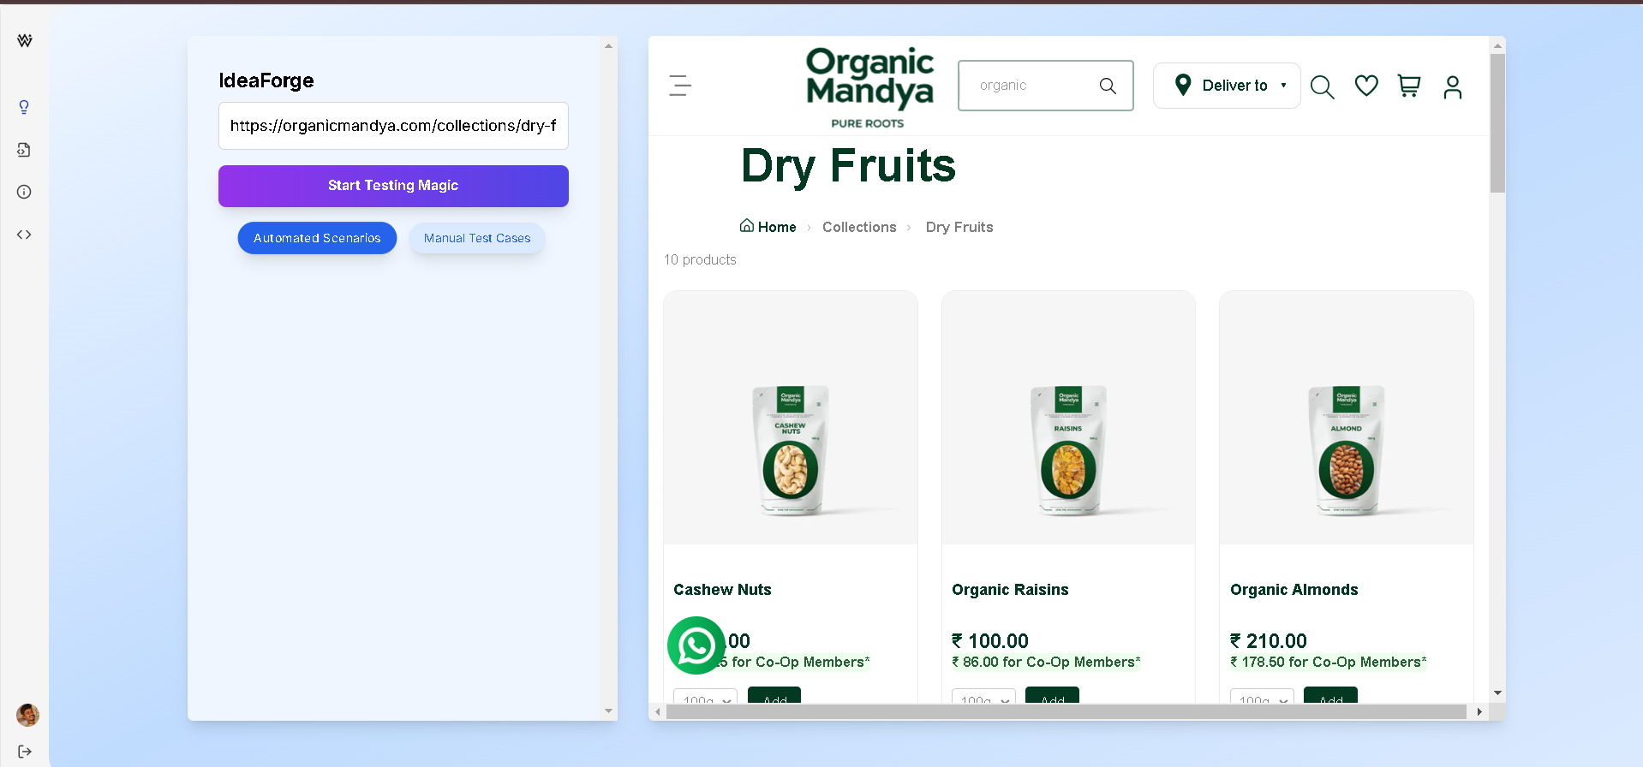Image resolution: width=1643 pixels, height=767 pixels.
Task: Click the Organic Raisins product image
Action: 1068,418
